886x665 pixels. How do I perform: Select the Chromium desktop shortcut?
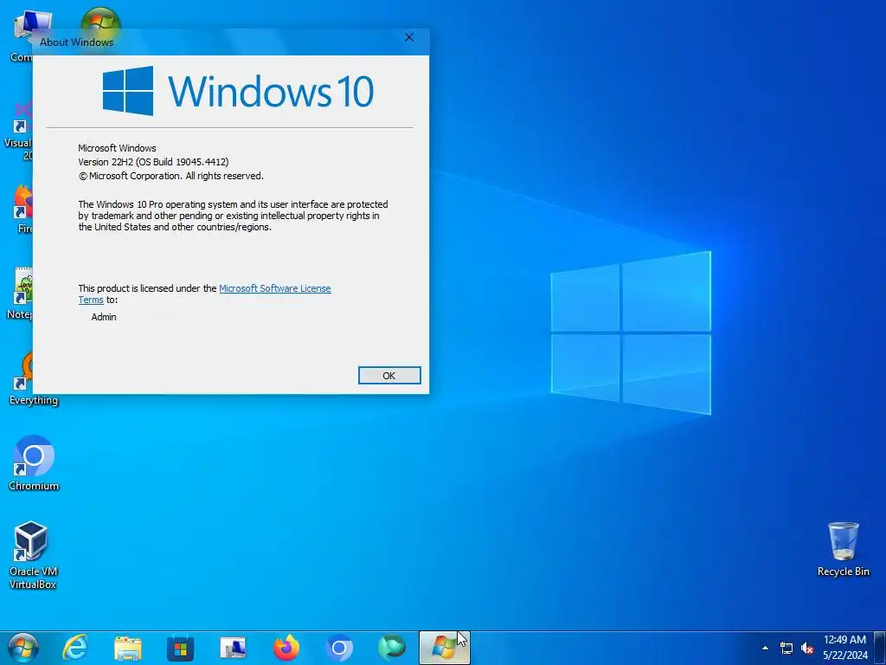click(x=34, y=463)
